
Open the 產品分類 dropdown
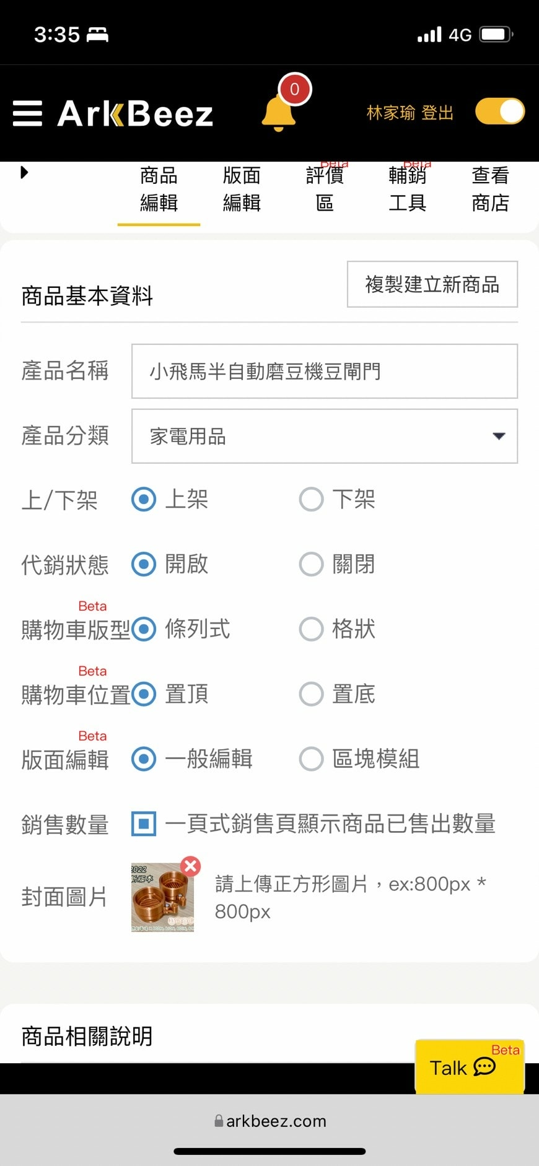pos(325,436)
